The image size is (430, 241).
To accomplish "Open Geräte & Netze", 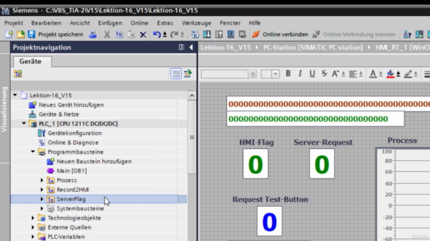I will [58, 114].
